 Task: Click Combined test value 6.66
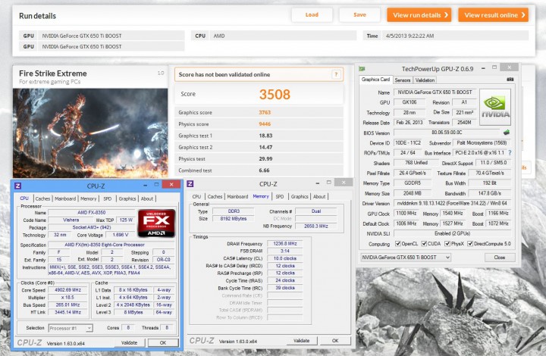coord(264,170)
